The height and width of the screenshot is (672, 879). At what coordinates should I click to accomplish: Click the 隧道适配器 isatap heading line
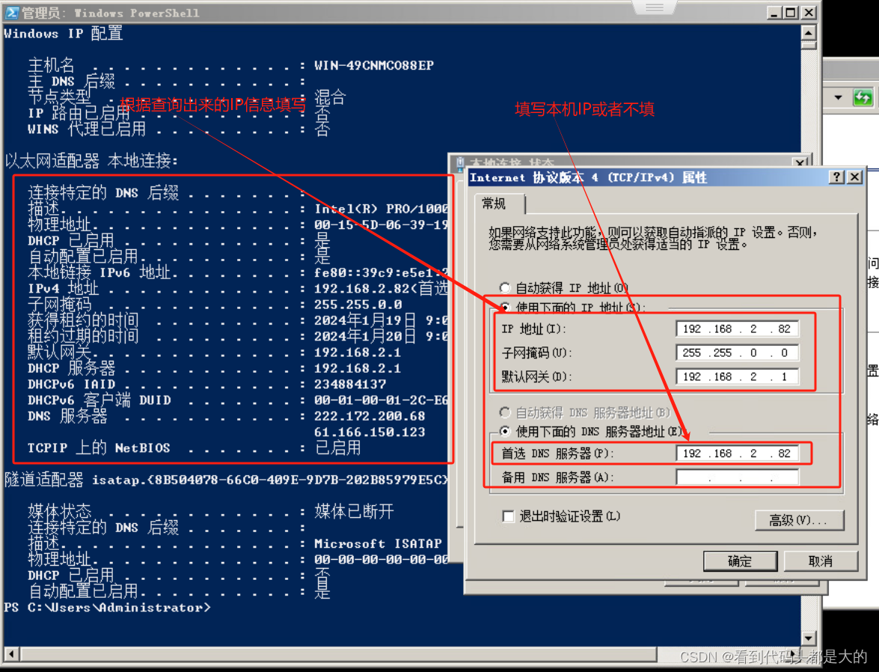coord(227,480)
